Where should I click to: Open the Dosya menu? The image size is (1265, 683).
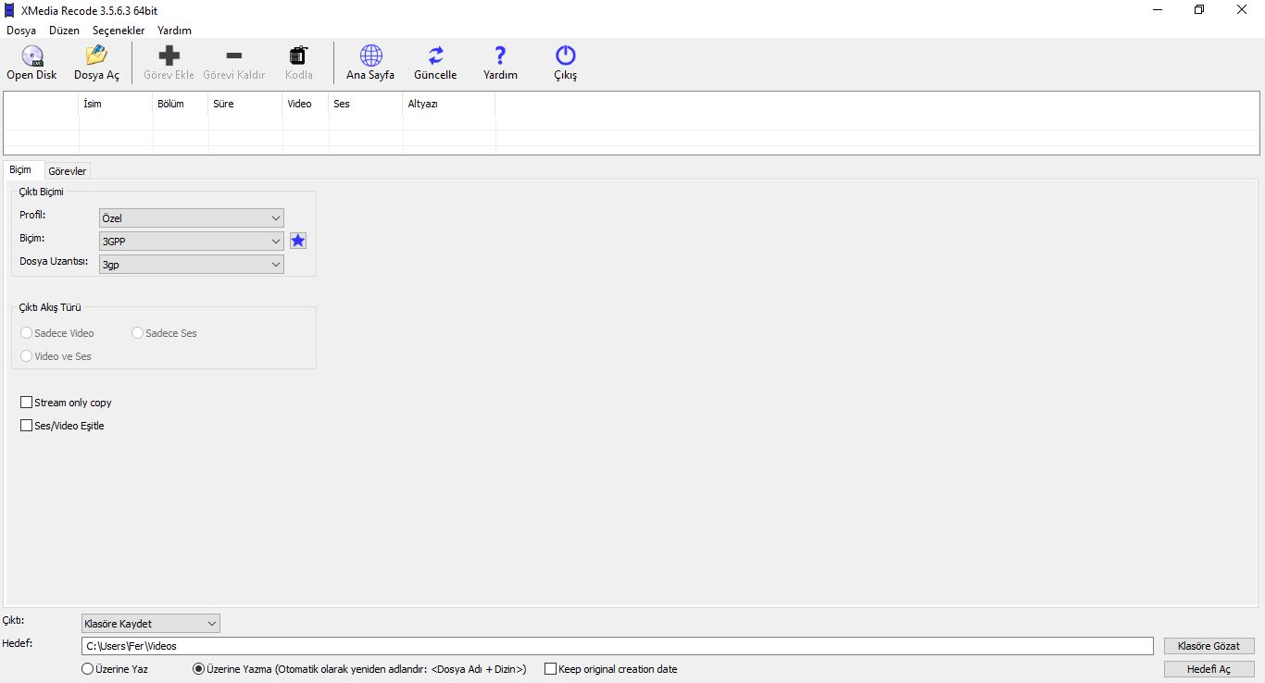pos(21,31)
